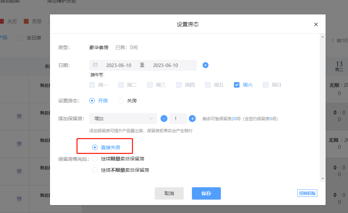This screenshot has width=348, height=213.
Task: Click the start date field 2023-06-10
Action: click(119, 65)
